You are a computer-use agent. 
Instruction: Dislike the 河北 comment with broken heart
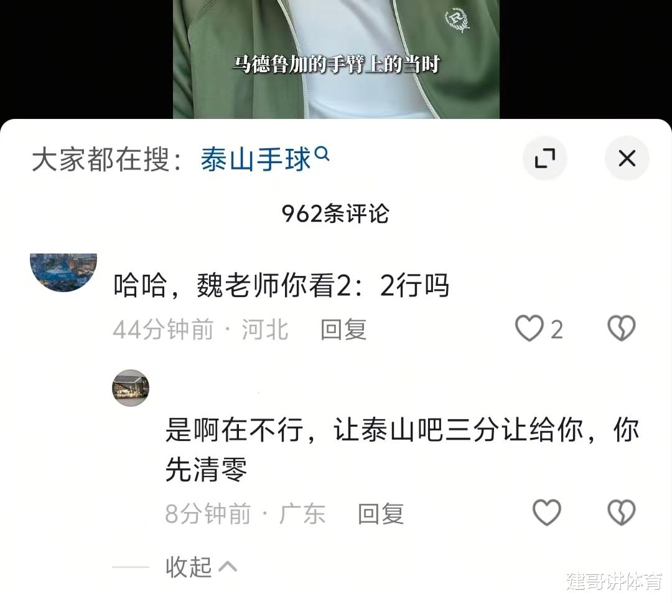tap(622, 328)
